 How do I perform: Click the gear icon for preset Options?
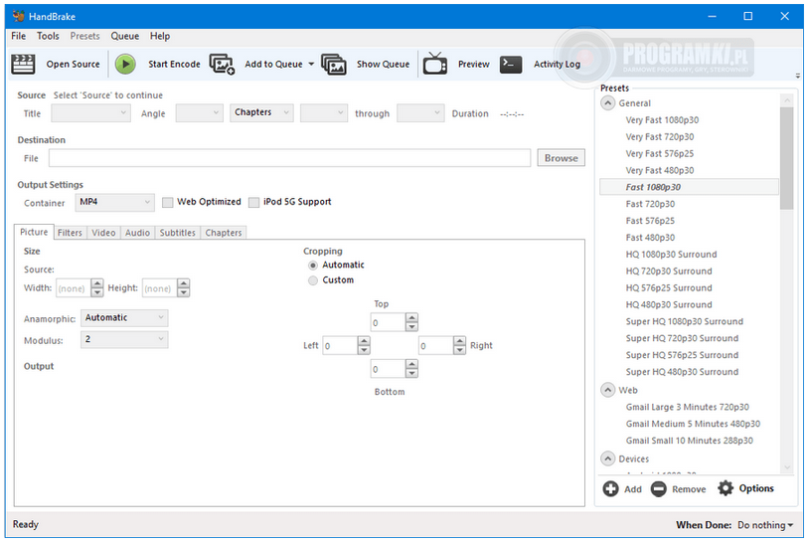tap(726, 488)
